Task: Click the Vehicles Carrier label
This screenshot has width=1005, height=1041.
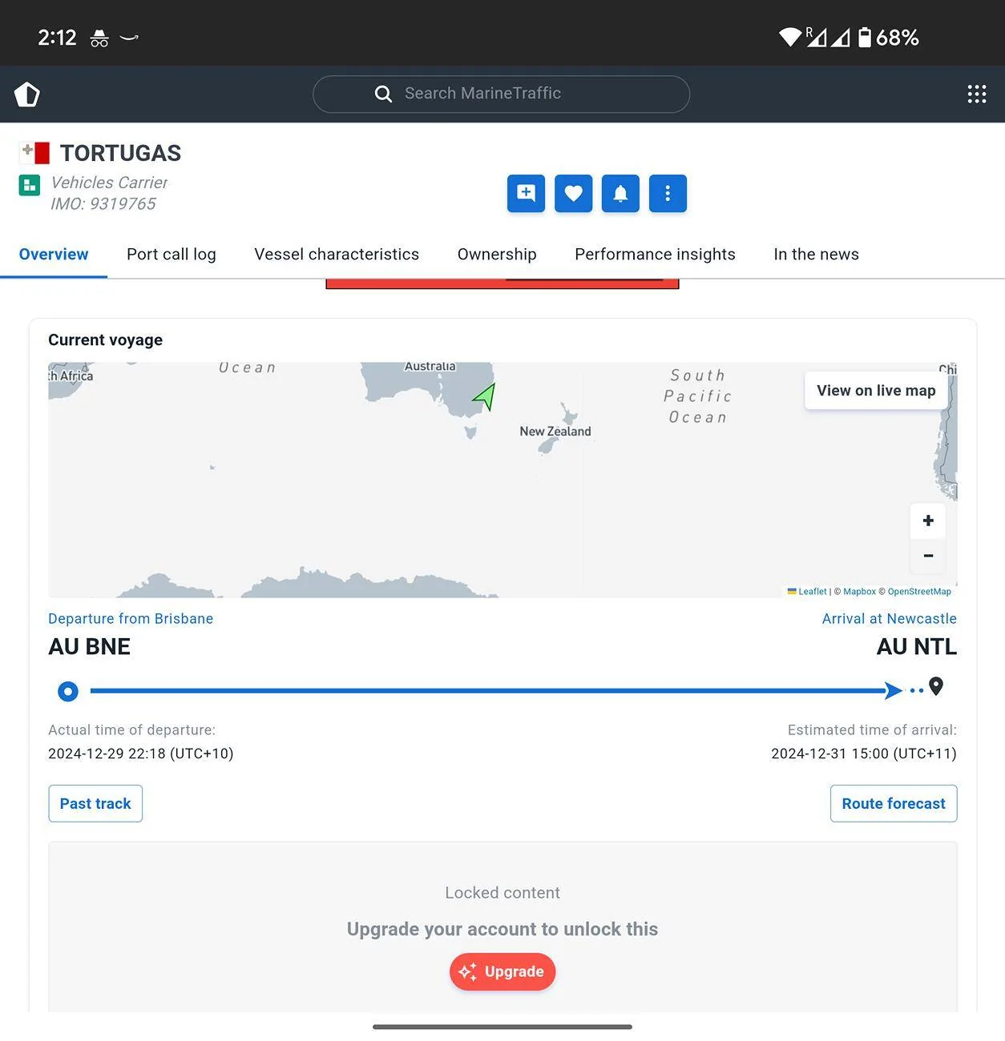Action: (109, 183)
